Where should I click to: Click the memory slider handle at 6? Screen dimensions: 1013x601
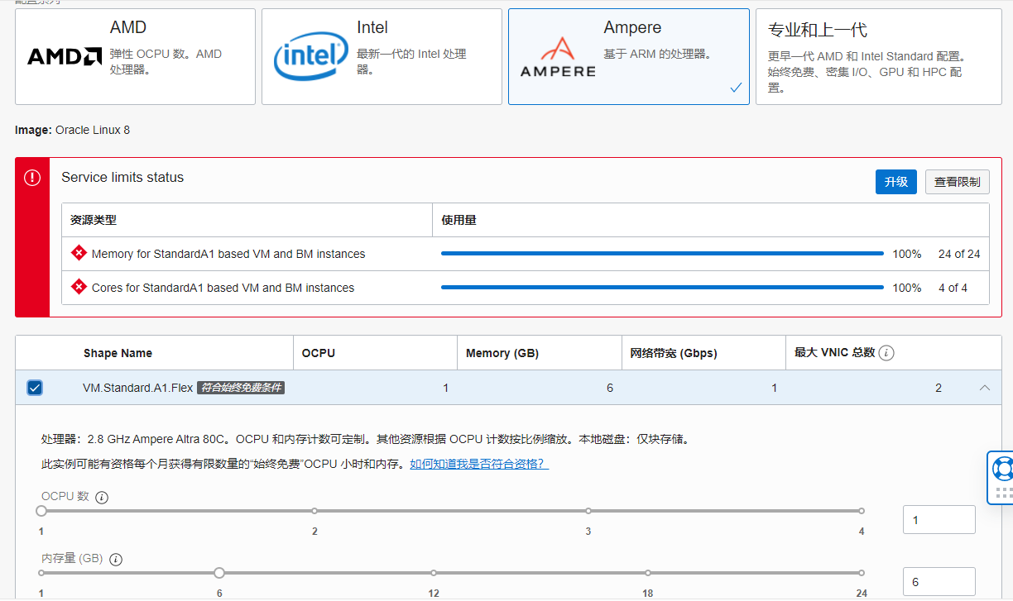click(219, 573)
